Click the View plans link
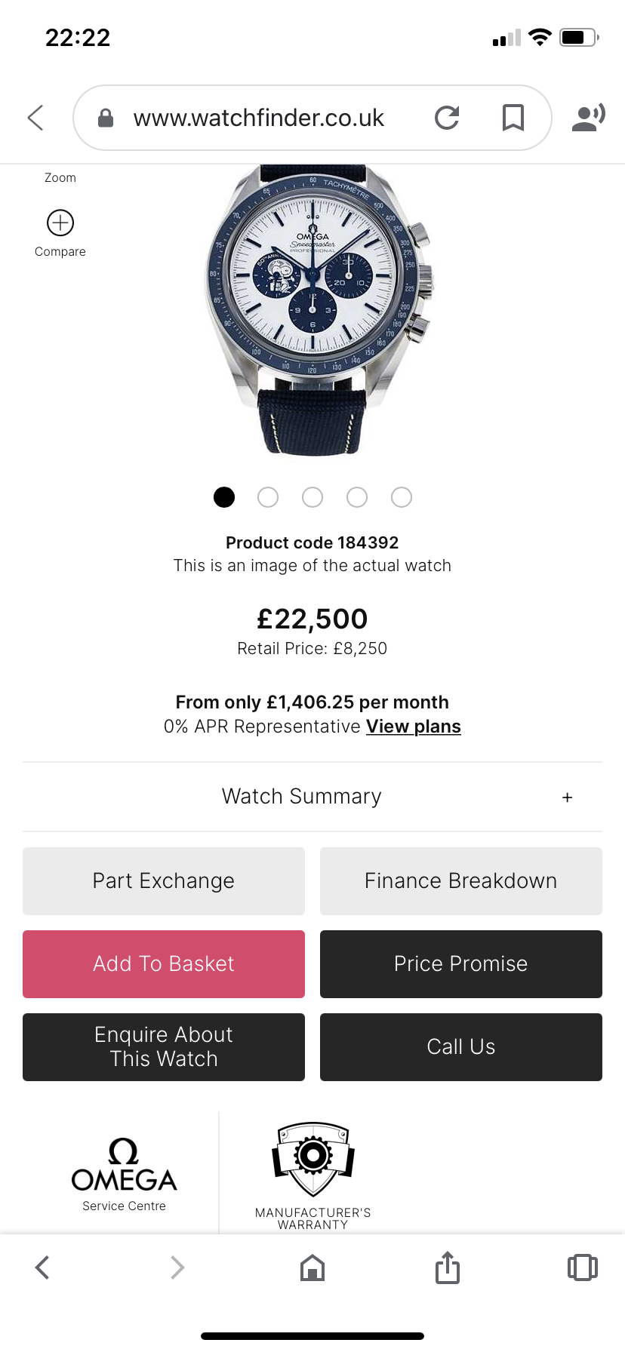Screen dimensions: 625x1352 (413, 727)
